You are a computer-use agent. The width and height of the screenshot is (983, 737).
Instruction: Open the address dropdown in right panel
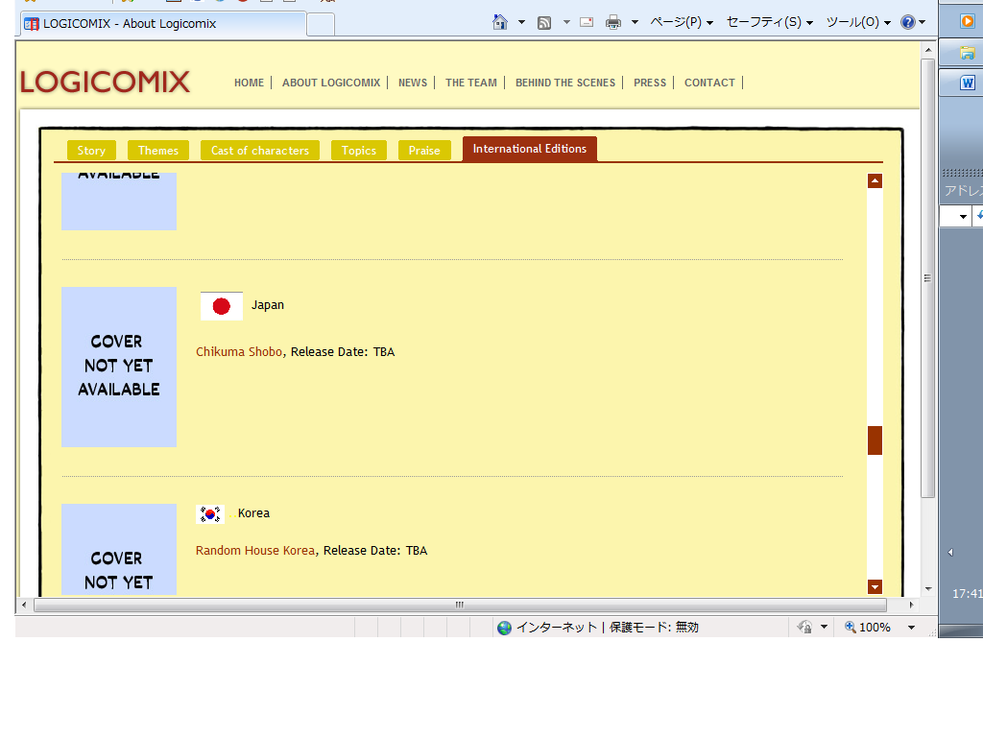point(963,217)
